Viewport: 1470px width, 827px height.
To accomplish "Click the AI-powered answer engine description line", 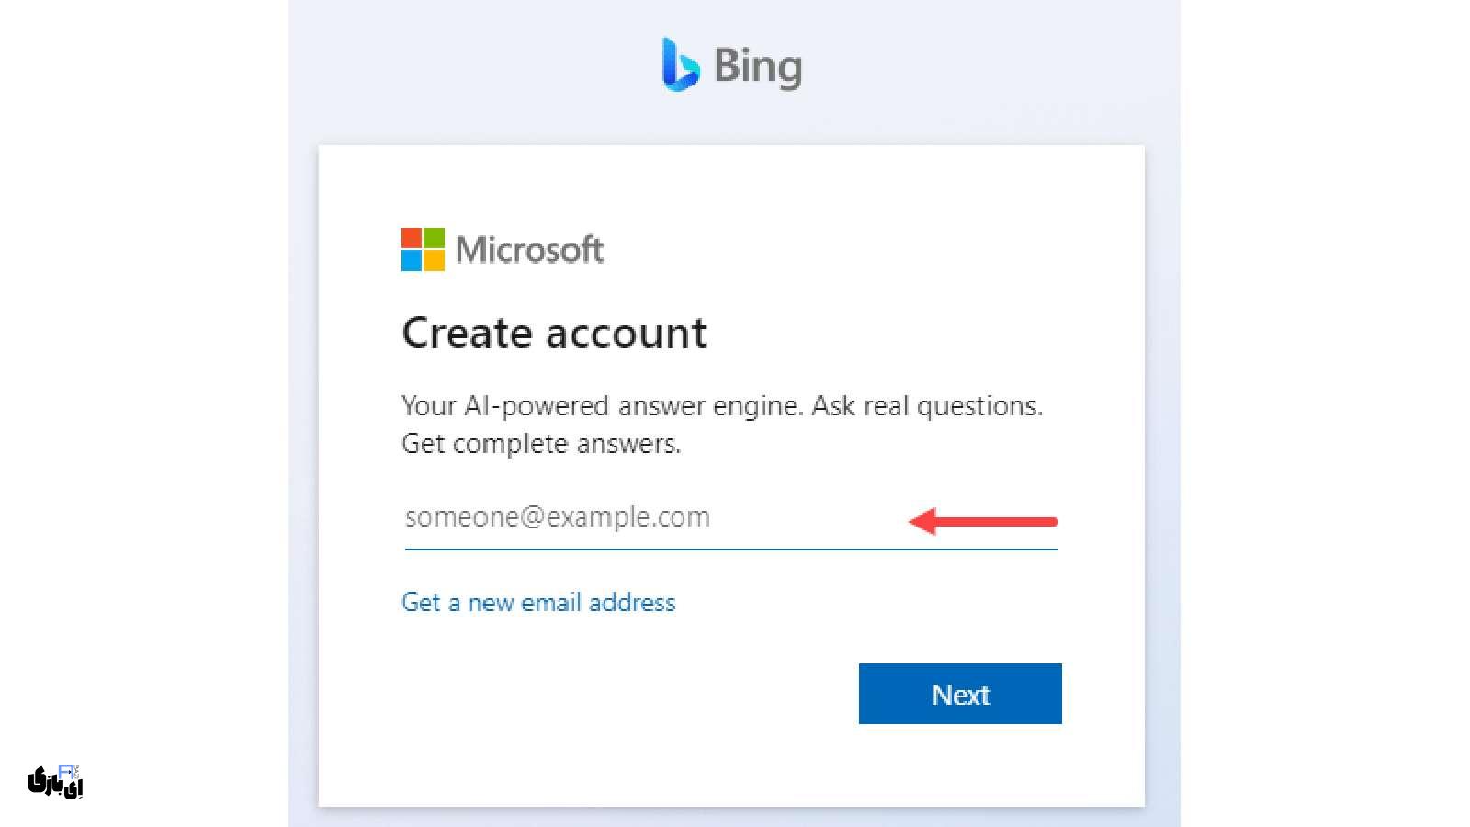I will [x=722, y=406].
